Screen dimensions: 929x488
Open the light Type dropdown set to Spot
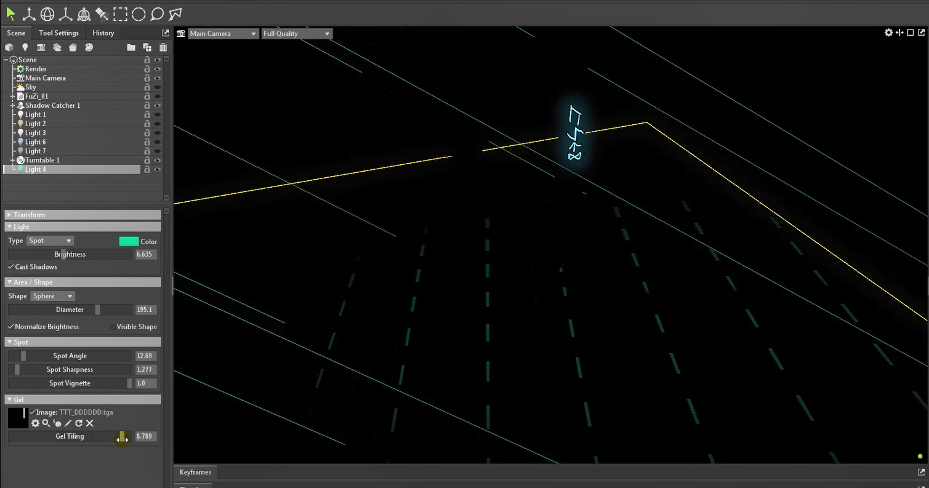pos(50,241)
